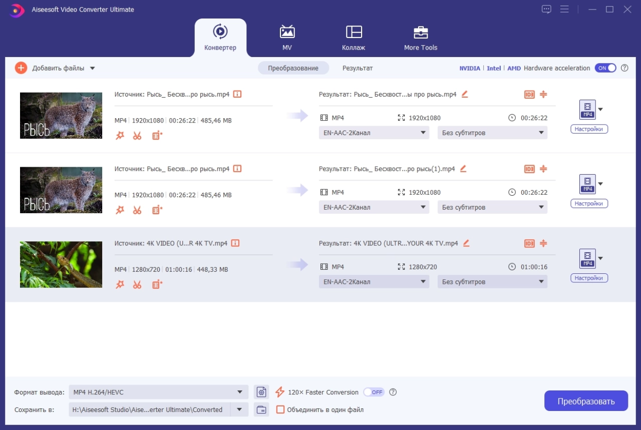Click the Преобразовать convert button
Viewport: 641px width, 430px height.
pos(586,401)
